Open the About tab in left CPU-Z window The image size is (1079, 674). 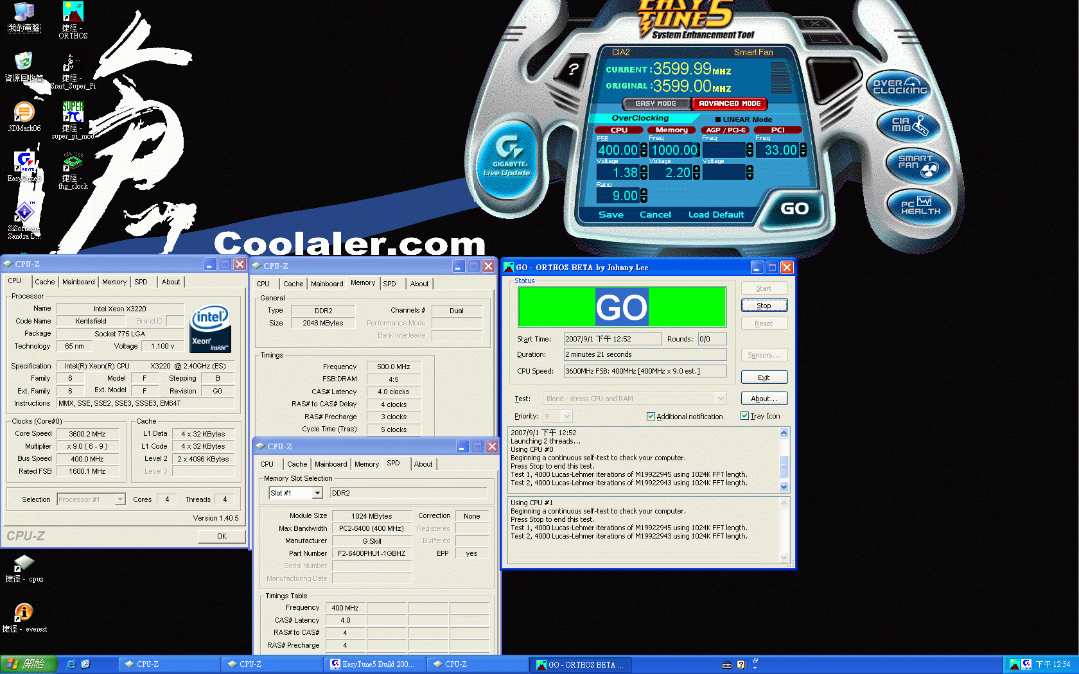tap(171, 282)
